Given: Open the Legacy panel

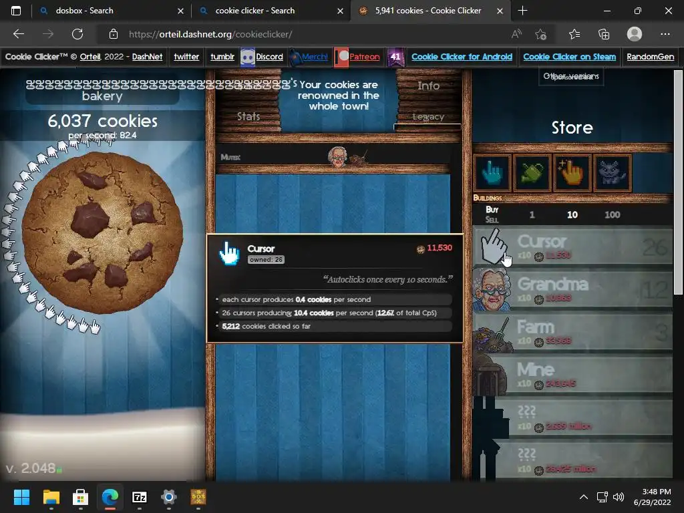Looking at the screenshot, I should pos(428,116).
